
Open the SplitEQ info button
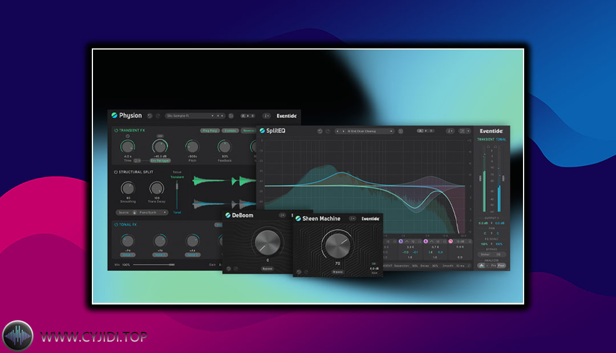450,131
